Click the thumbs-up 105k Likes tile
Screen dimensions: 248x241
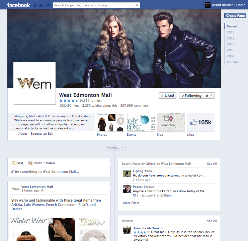pos(200,122)
